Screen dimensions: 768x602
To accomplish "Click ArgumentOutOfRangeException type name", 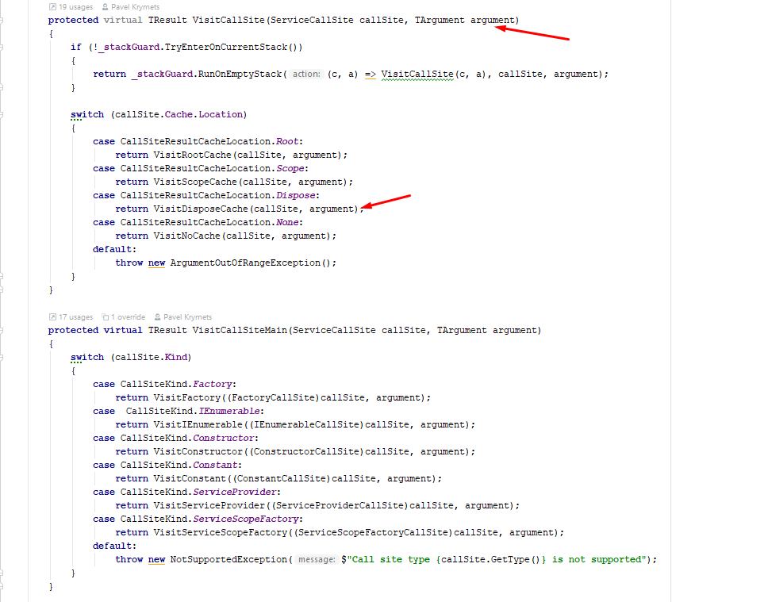I will (245, 263).
